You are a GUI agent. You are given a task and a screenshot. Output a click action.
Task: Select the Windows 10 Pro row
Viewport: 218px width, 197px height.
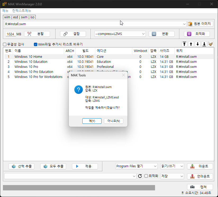(x=109, y=67)
